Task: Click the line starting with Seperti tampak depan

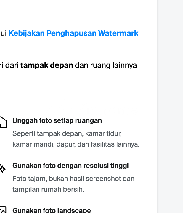Action: tap(67, 133)
